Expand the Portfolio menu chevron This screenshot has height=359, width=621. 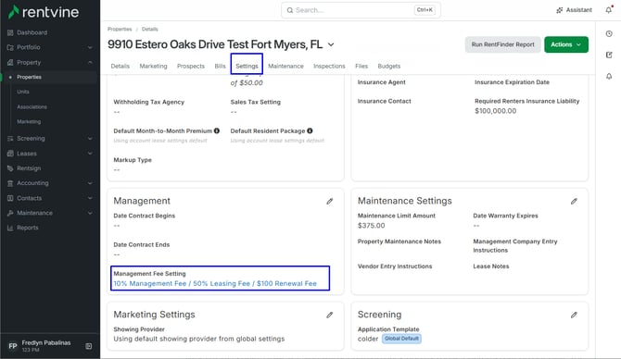pyautogui.click(x=90, y=47)
